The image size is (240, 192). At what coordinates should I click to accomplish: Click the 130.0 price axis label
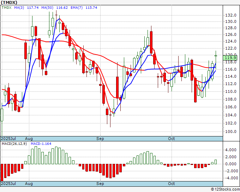(x=231, y=21)
